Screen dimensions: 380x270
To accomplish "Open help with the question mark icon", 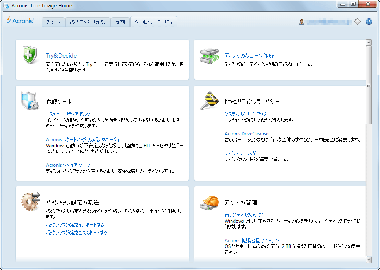I will tap(369, 22).
